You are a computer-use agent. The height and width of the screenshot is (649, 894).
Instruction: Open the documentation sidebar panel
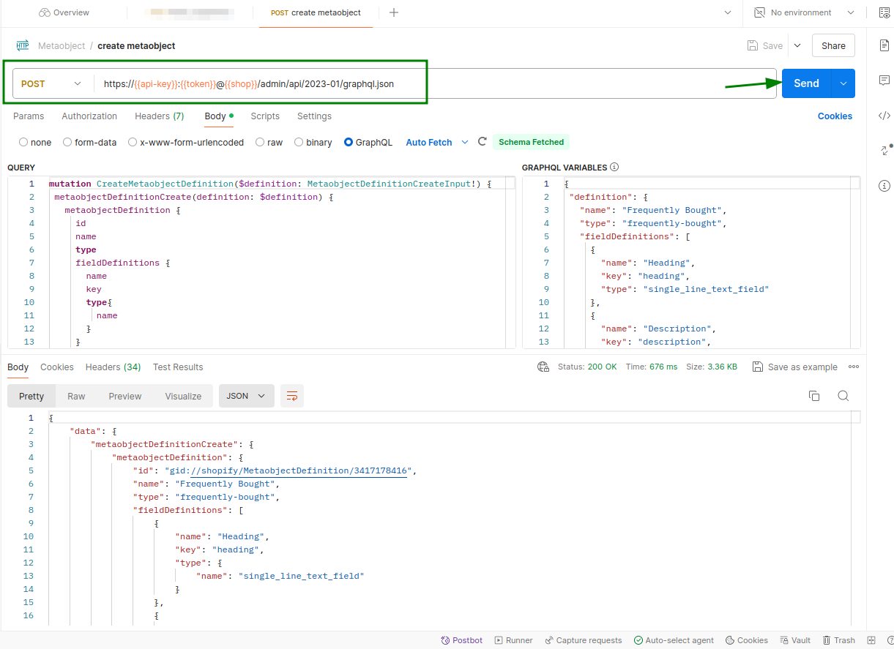click(884, 45)
